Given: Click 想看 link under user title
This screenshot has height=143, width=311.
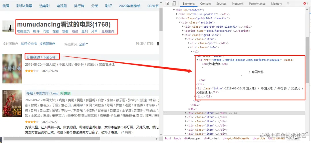Looking at the screenshot, I should click(65, 31).
